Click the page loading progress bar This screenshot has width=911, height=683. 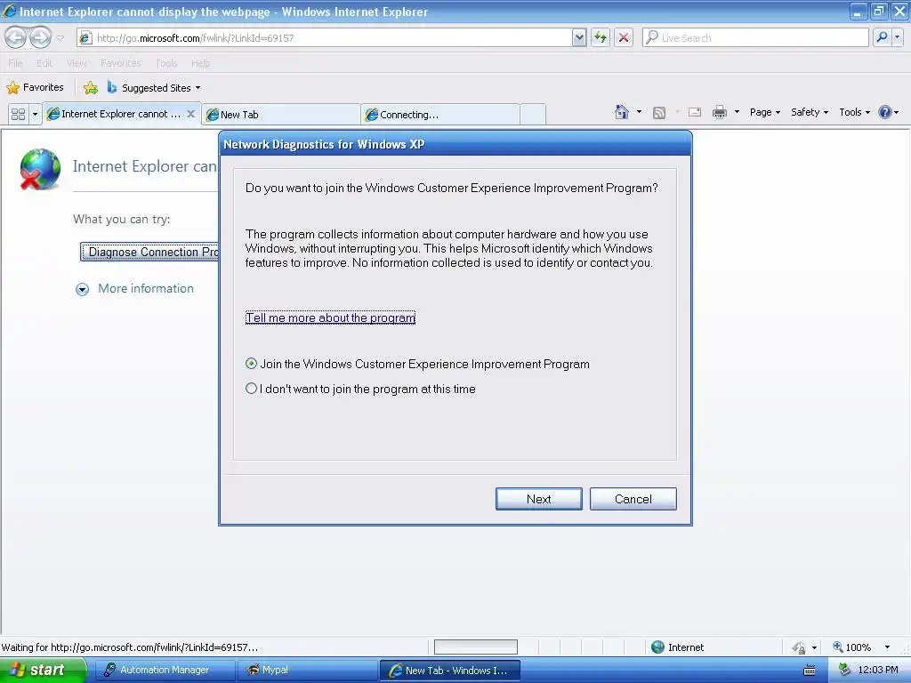[475, 647]
